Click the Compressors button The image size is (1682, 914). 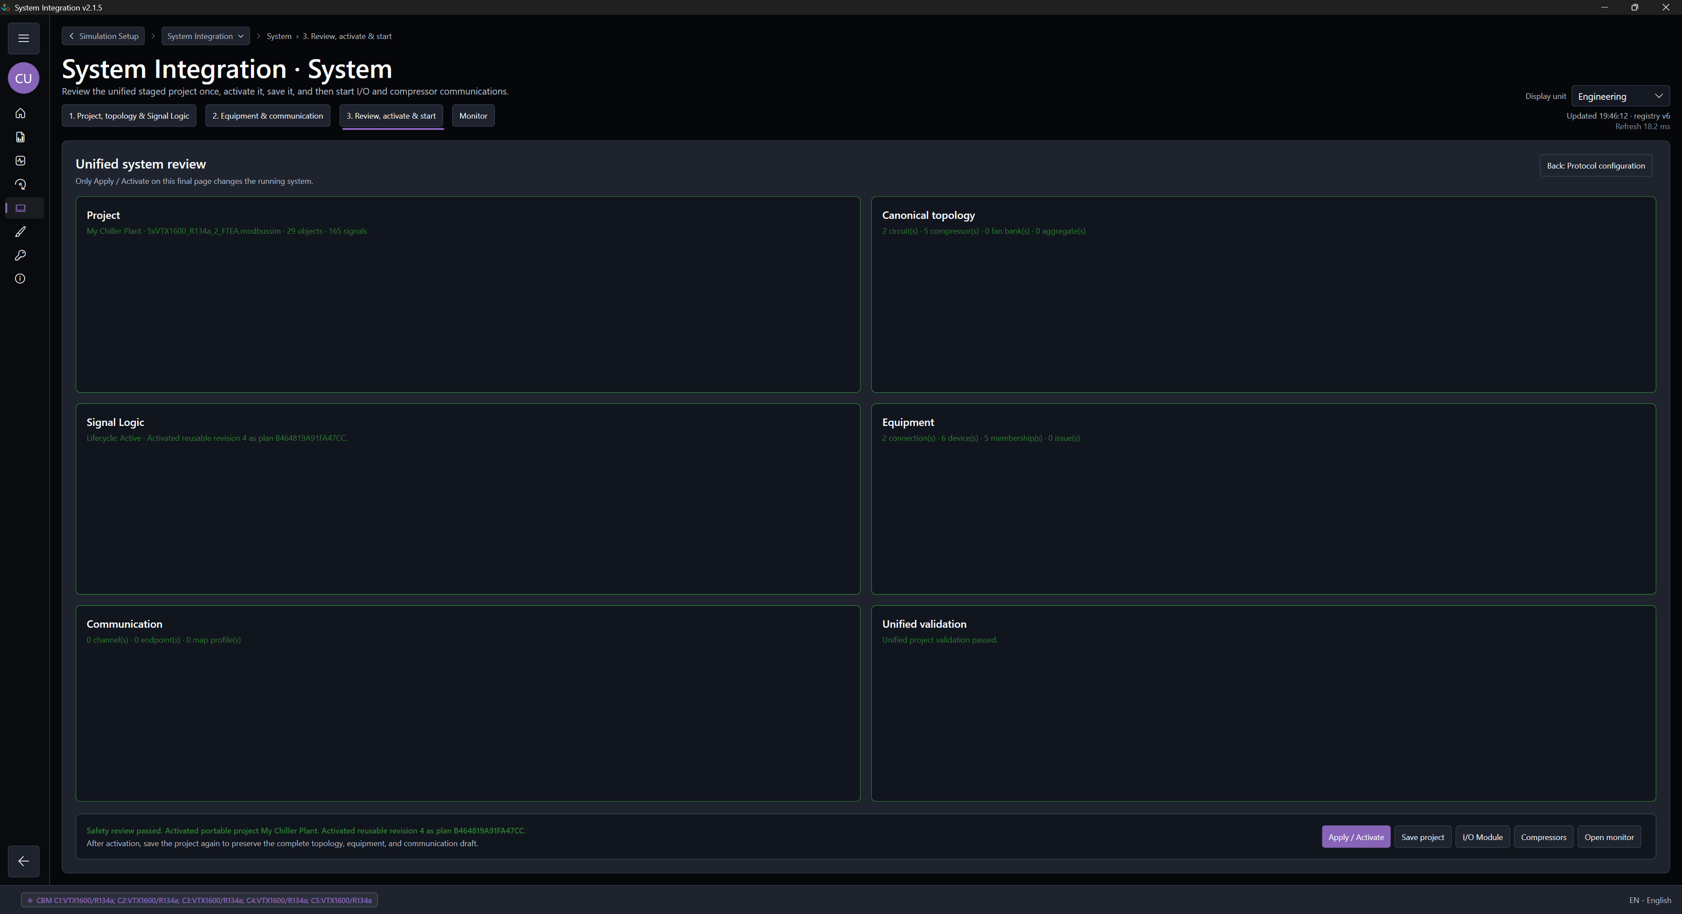1544,837
